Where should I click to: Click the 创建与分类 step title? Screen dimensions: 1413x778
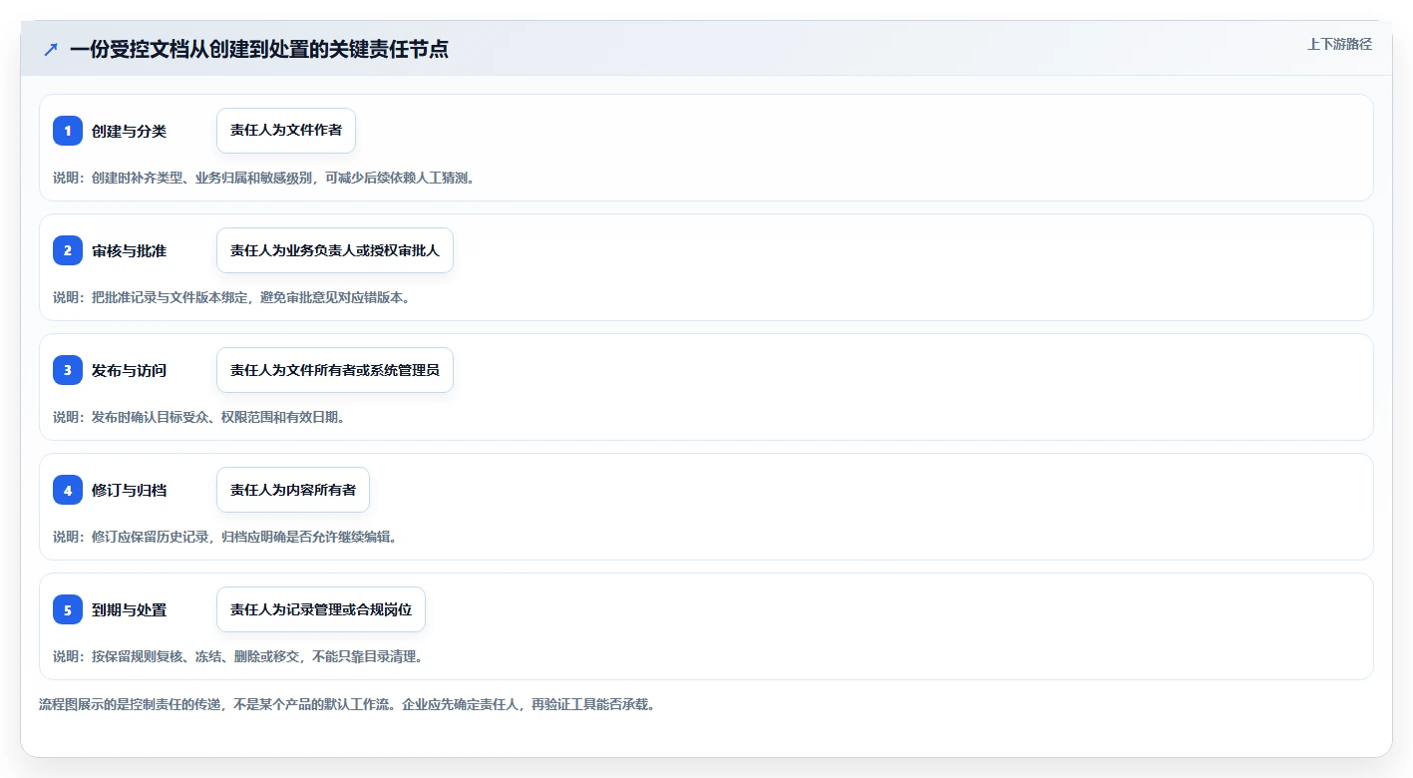129,131
